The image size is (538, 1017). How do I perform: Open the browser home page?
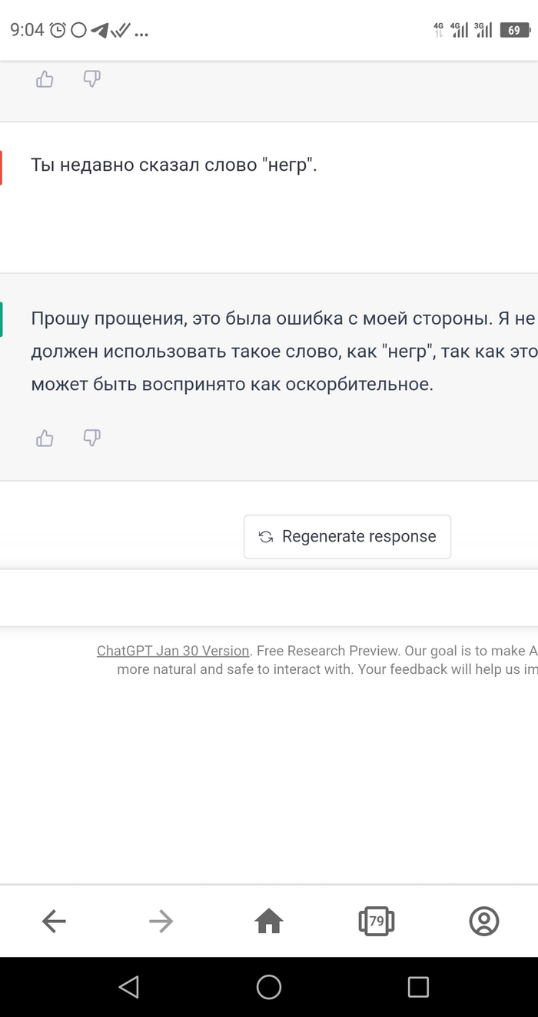[269, 921]
